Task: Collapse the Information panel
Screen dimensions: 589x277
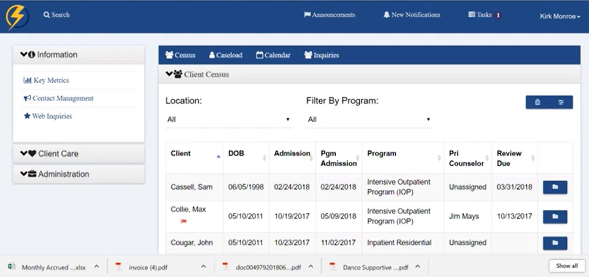Action: point(49,55)
